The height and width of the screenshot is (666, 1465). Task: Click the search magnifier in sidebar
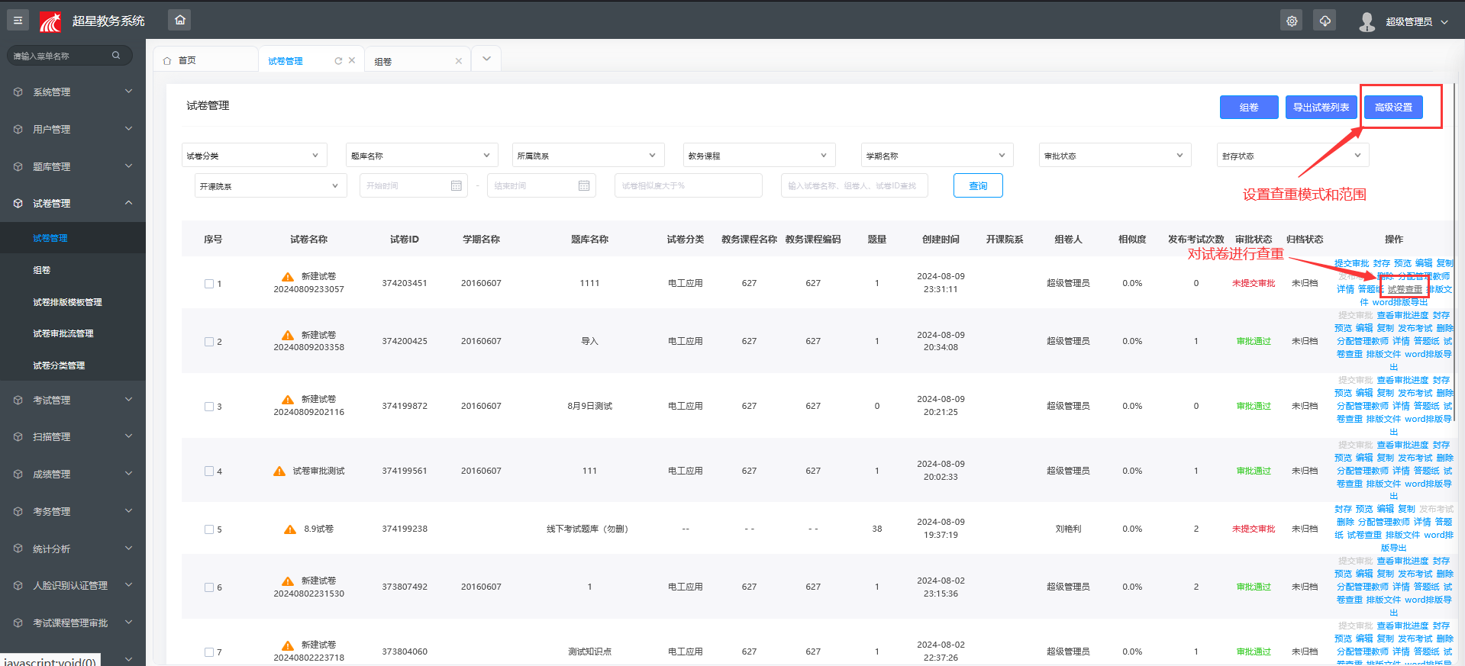click(116, 55)
